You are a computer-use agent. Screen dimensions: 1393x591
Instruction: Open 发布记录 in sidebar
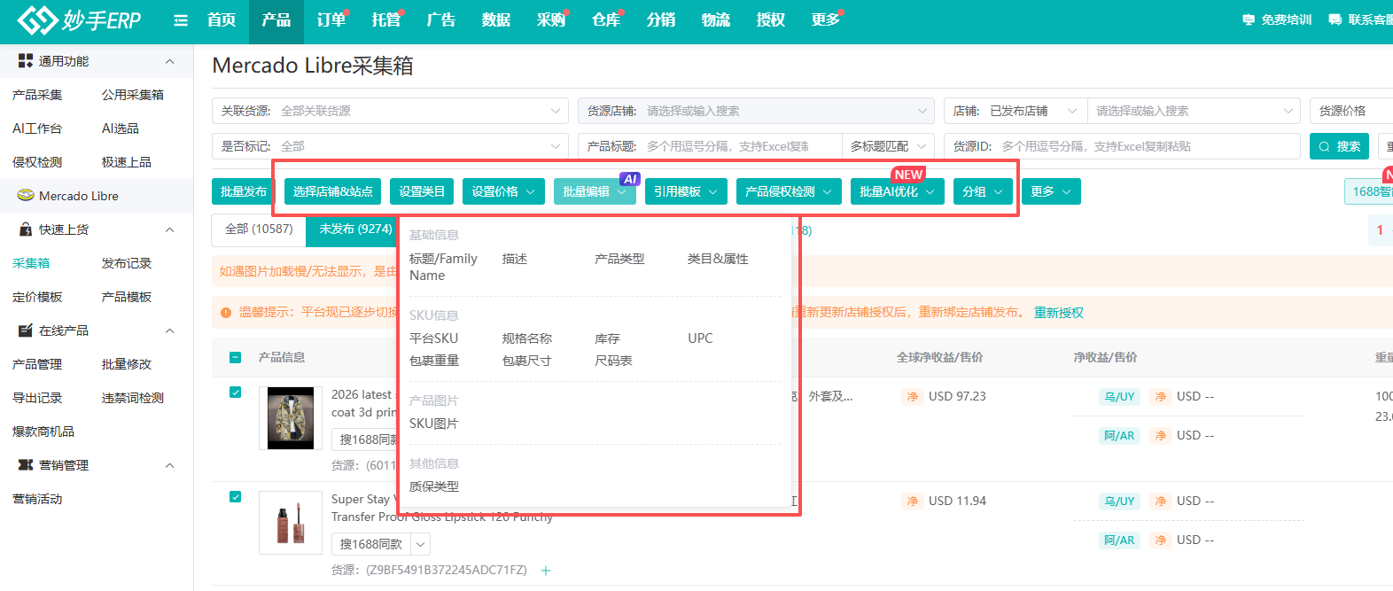(127, 263)
